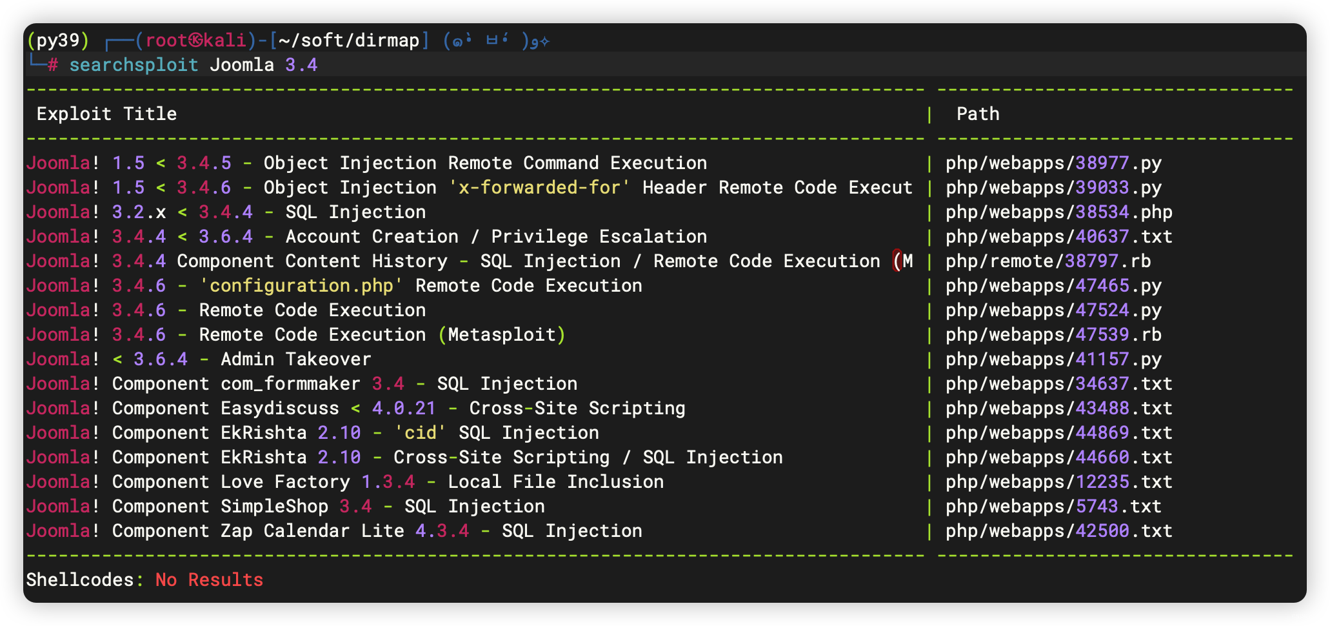Click 'Component com_formmaker 3.4' title
This screenshot has width=1330, height=626.
(x=258, y=384)
